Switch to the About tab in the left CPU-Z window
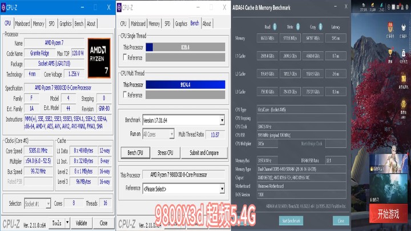Screen dimensions: 411x231 (91, 23)
